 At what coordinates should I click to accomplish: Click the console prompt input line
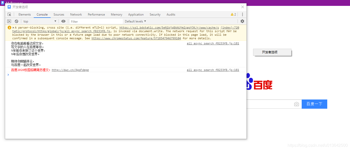[x=126, y=75]
